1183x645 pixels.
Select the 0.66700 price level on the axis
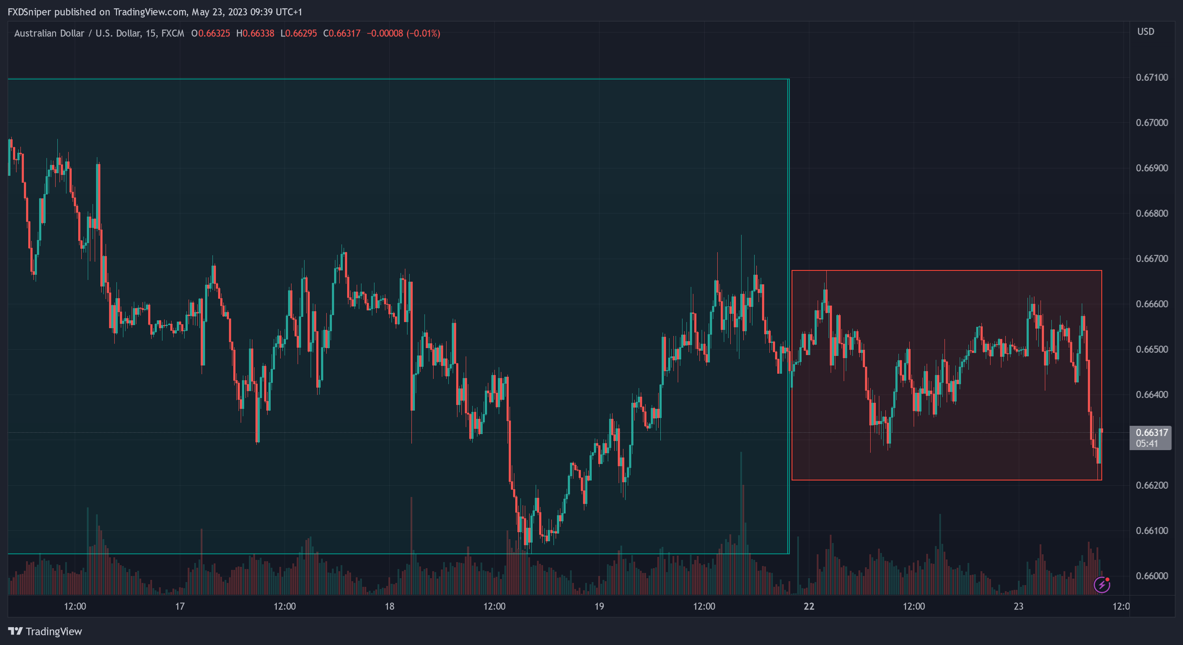tap(1152, 259)
